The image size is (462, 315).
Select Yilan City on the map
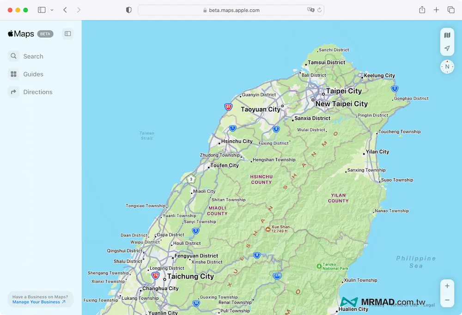point(377,152)
